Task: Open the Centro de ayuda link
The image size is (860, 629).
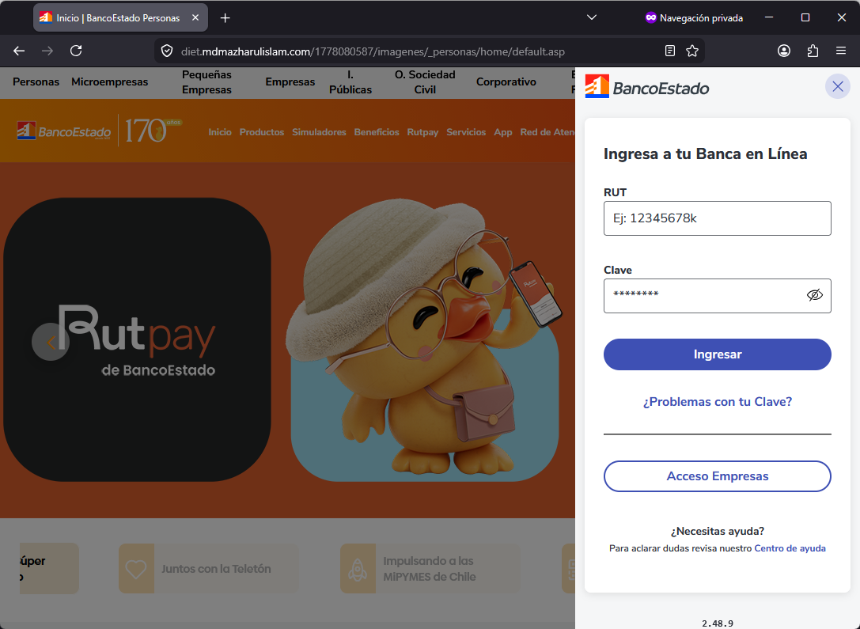Action: tap(790, 548)
